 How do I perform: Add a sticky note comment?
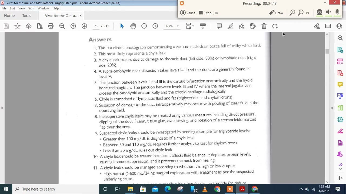[219, 26]
